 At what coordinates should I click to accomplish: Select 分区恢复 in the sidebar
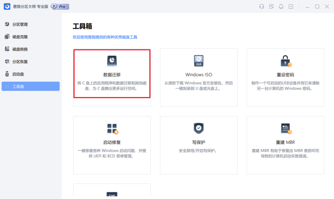(x=30, y=62)
